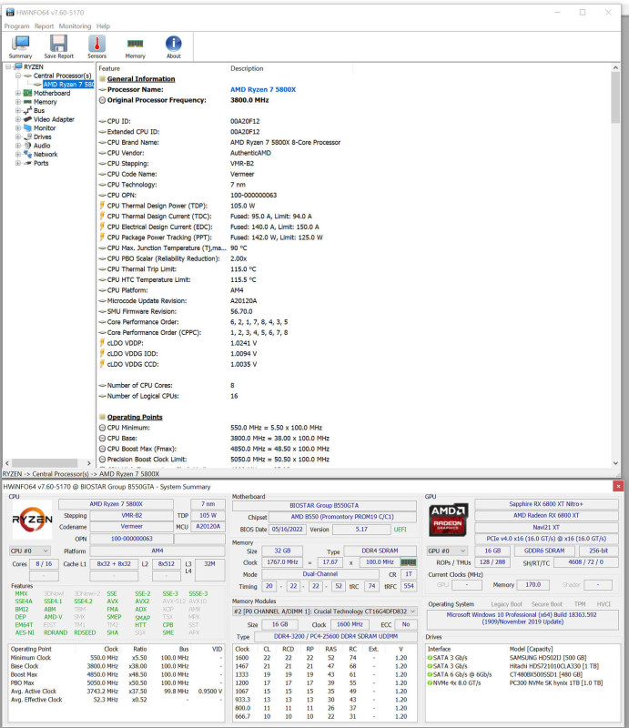The image size is (629, 728).
Task: Click the clock icon beside CPU Minimum
Action: [x=102, y=428]
